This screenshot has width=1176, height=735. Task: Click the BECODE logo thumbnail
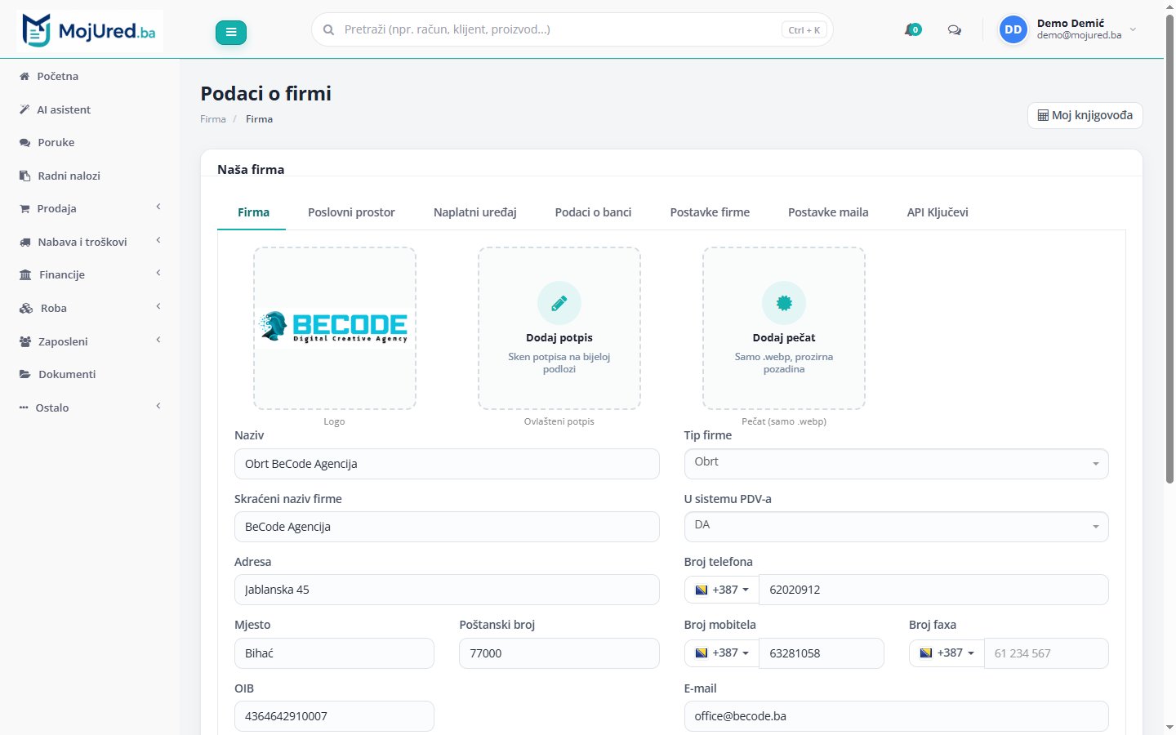point(334,328)
